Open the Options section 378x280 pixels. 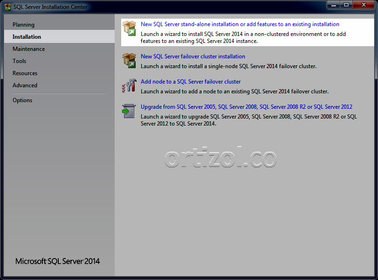click(x=22, y=100)
